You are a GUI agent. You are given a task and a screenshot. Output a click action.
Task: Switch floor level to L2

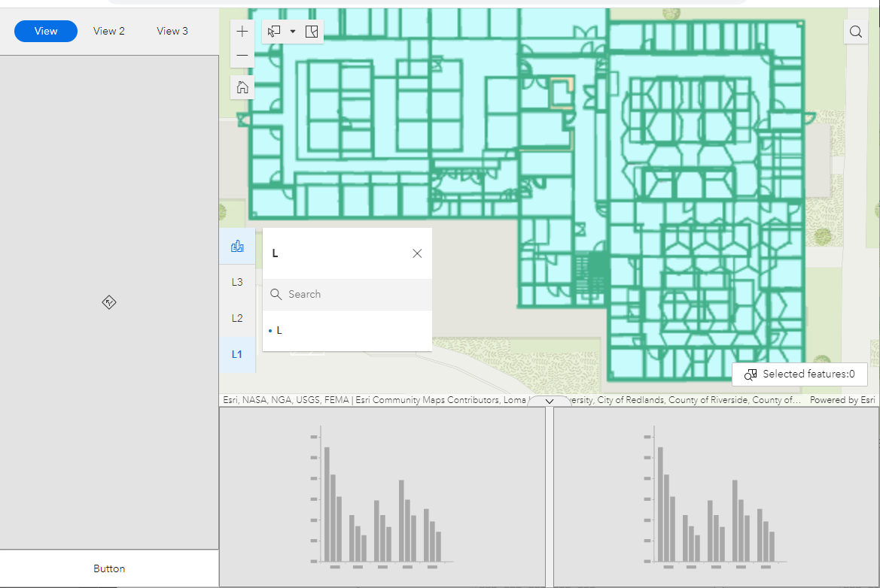237,318
